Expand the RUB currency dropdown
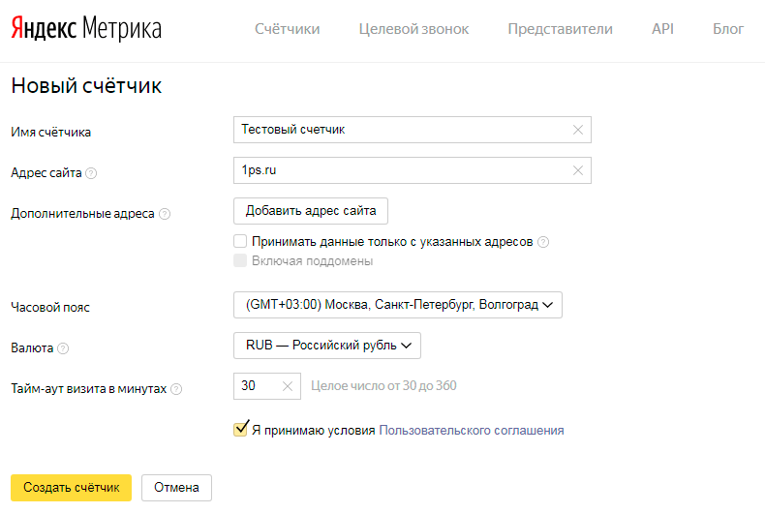The height and width of the screenshot is (513, 765). tap(326, 346)
